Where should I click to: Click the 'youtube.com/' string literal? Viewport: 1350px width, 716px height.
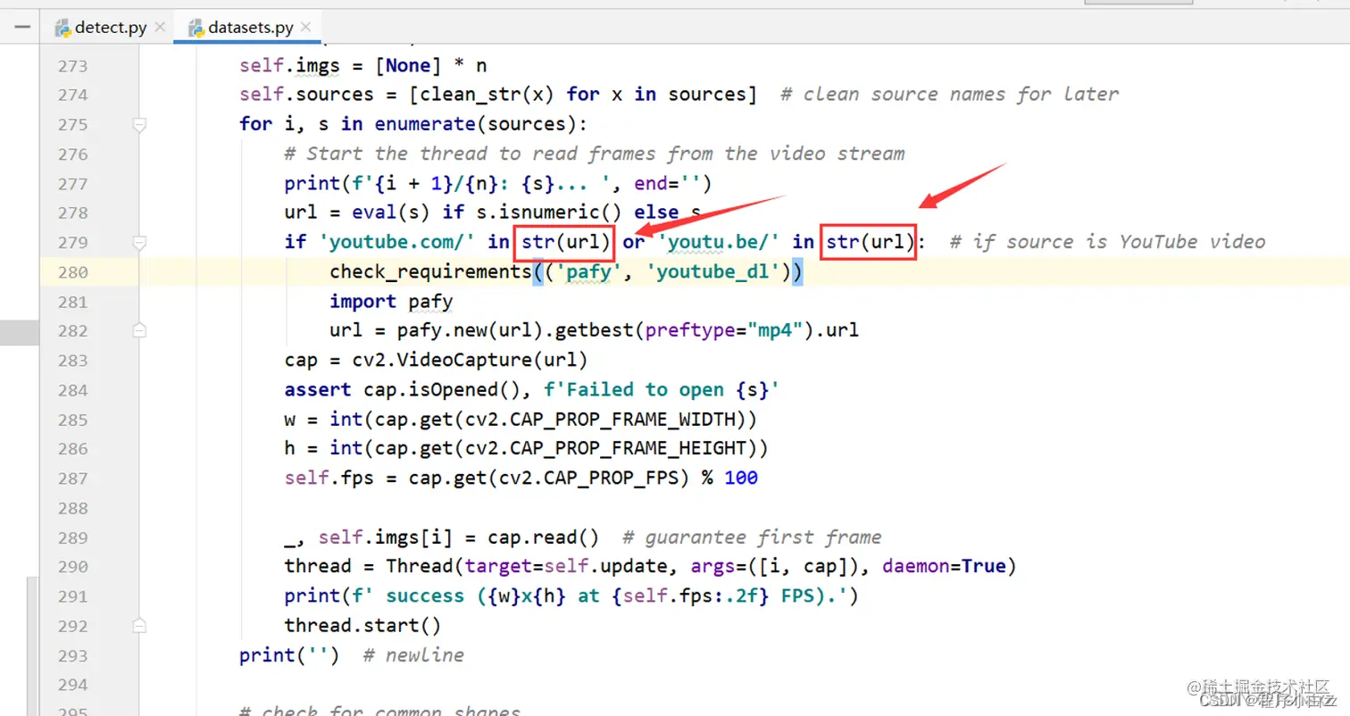[x=399, y=242]
